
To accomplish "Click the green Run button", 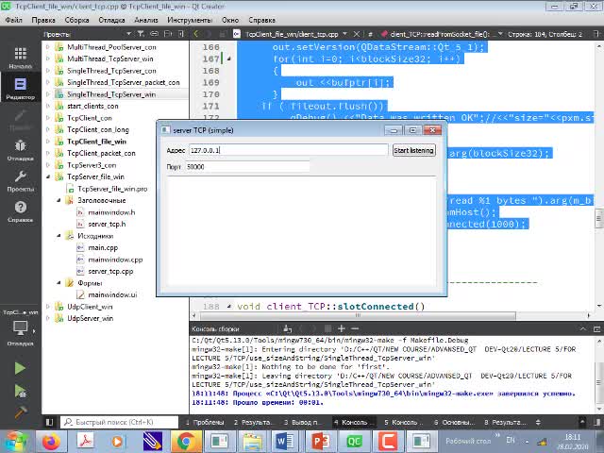I will (x=20, y=368).
